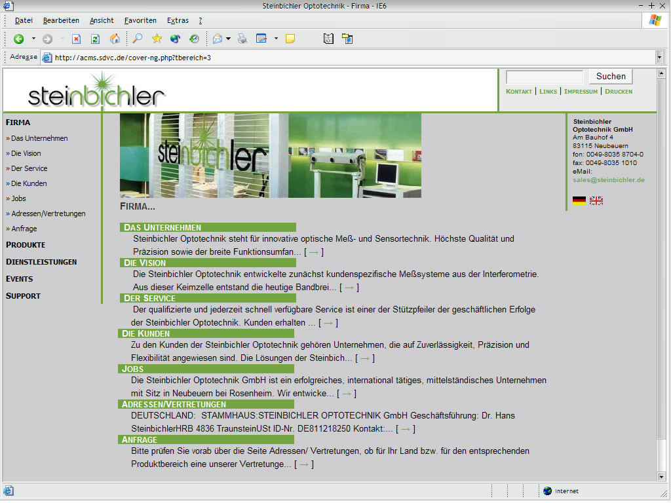Open the ? help menu
671x503 pixels.
[201, 20]
